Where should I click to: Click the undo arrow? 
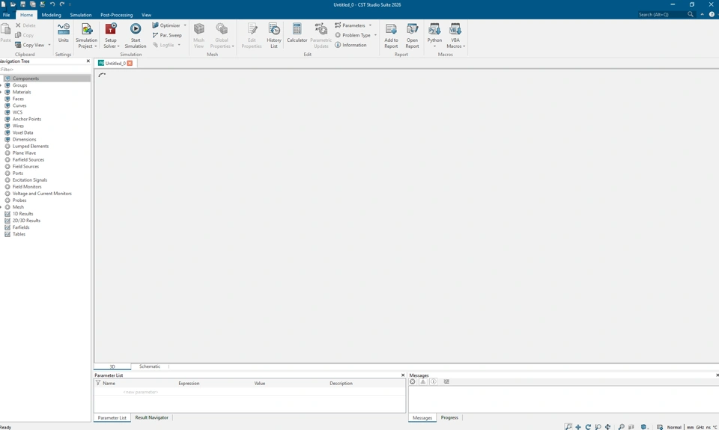click(x=52, y=4)
